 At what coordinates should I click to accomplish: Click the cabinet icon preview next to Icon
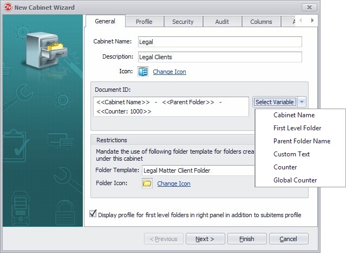point(143,72)
